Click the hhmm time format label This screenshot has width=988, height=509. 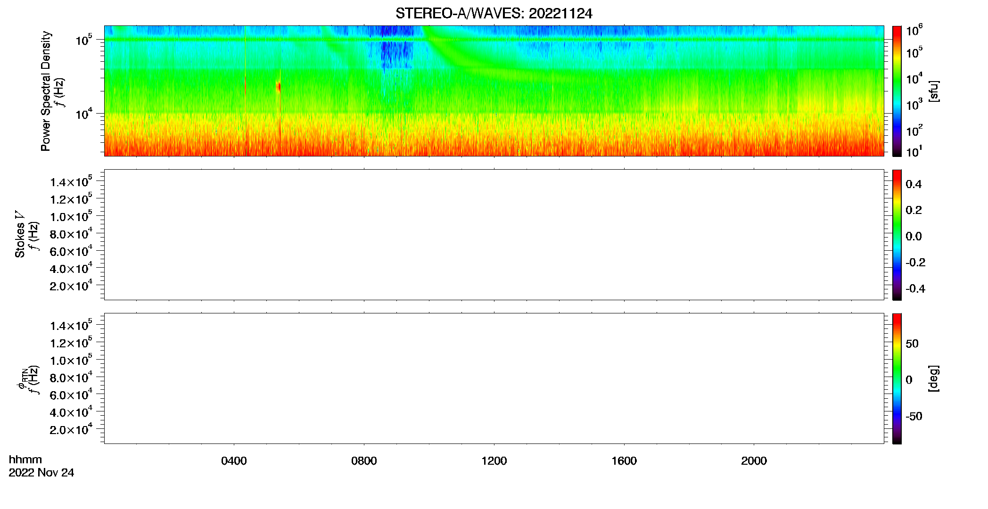click(x=25, y=460)
